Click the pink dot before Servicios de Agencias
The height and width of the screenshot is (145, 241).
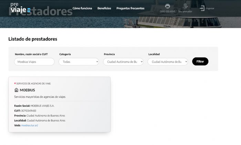[15, 83]
